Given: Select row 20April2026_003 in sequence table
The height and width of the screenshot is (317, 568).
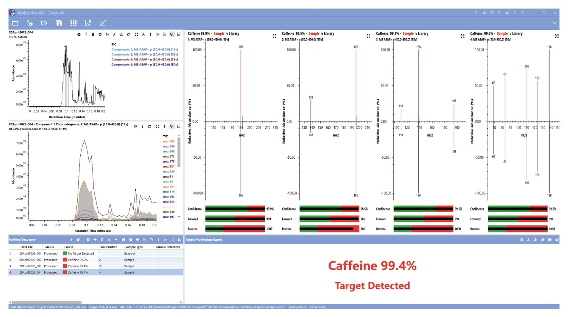Looking at the screenshot, I should pos(96,266).
